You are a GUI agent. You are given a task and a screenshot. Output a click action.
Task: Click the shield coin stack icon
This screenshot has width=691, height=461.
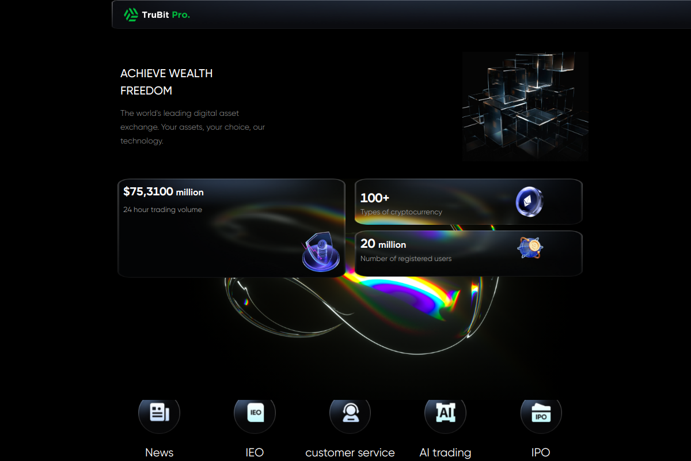[x=321, y=252]
